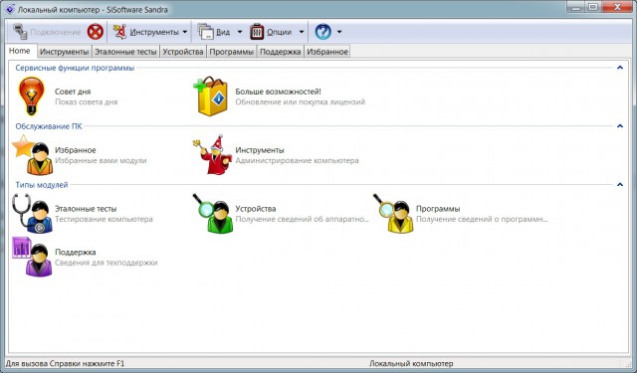Image resolution: width=637 pixels, height=373 pixels.
Task: Click 'Для вызова Справки нажмите F1' status text
Action: click(65, 364)
